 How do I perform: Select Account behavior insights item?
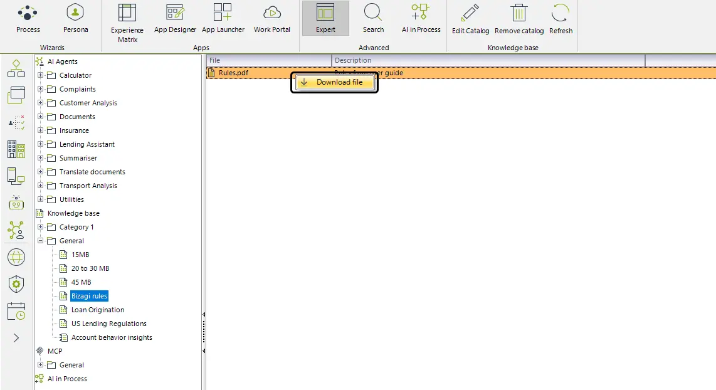click(x=112, y=337)
